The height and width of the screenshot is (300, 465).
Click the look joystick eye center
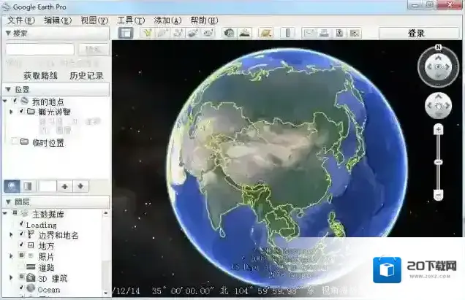point(438,67)
